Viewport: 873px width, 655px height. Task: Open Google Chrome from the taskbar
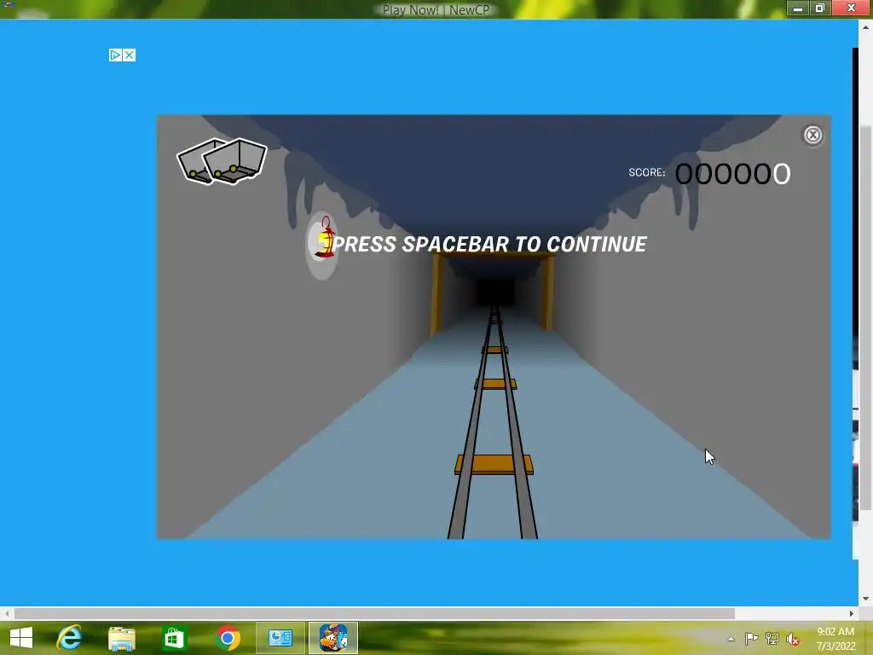click(x=227, y=638)
